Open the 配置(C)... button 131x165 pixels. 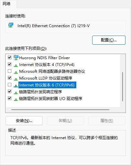109,40
